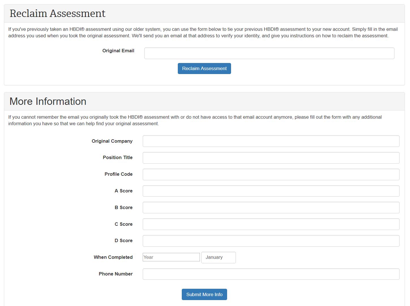Click inside the D Score field
The height and width of the screenshot is (306, 410).
[x=271, y=241]
